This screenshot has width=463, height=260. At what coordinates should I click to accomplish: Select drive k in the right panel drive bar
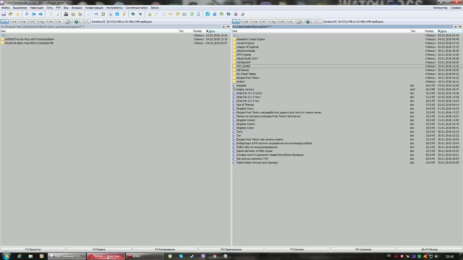300,22
